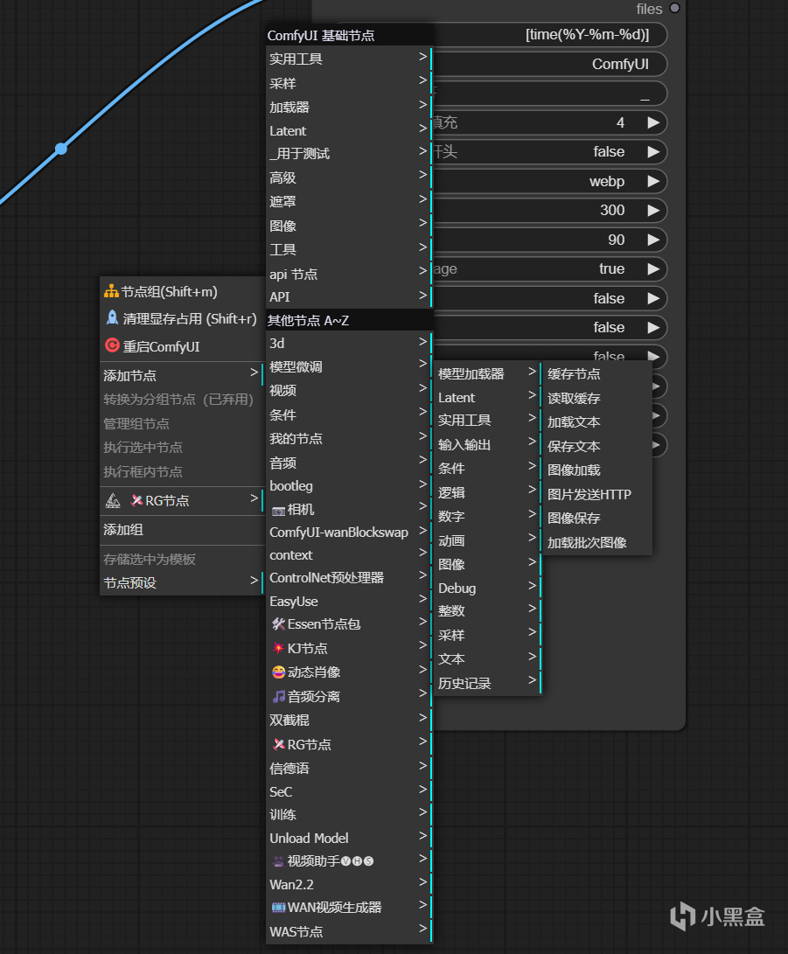
Task: Select the webp format combo
Action: [x=550, y=181]
